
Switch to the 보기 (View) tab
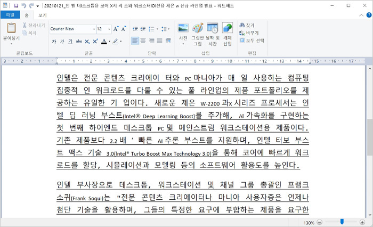pos(42,15)
